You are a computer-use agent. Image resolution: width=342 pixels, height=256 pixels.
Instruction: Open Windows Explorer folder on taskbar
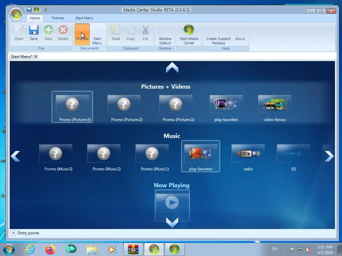92,249
